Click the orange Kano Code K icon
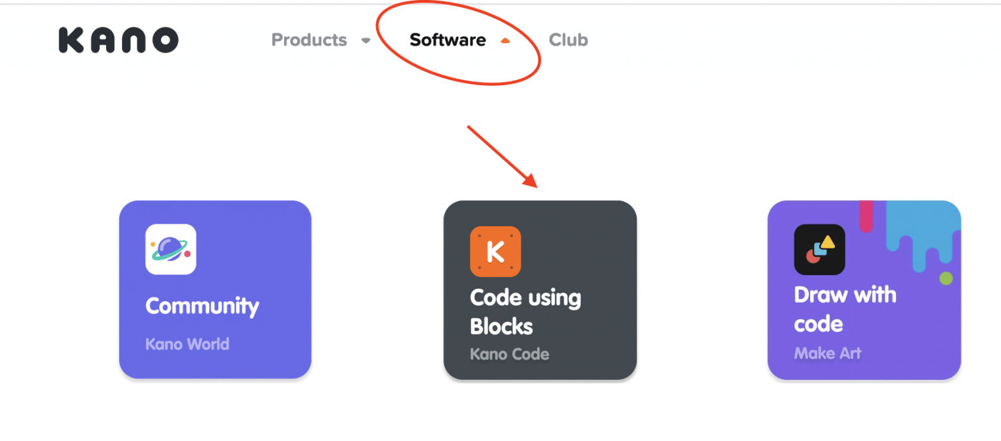 [495, 251]
